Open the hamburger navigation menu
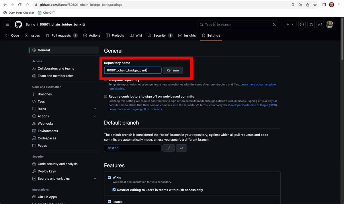This screenshot has width=344, height=204. (x=7, y=25)
